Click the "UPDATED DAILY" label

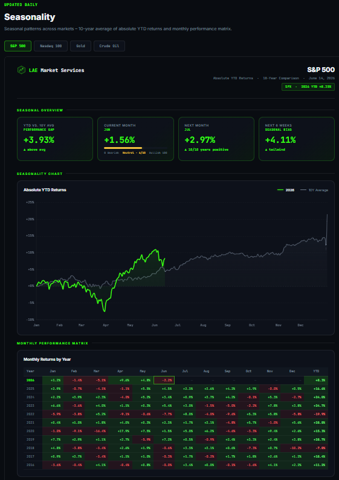[x=21, y=5]
